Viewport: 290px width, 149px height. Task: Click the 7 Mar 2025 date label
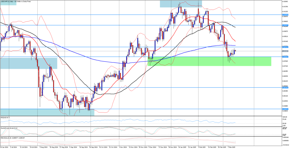point(232,148)
